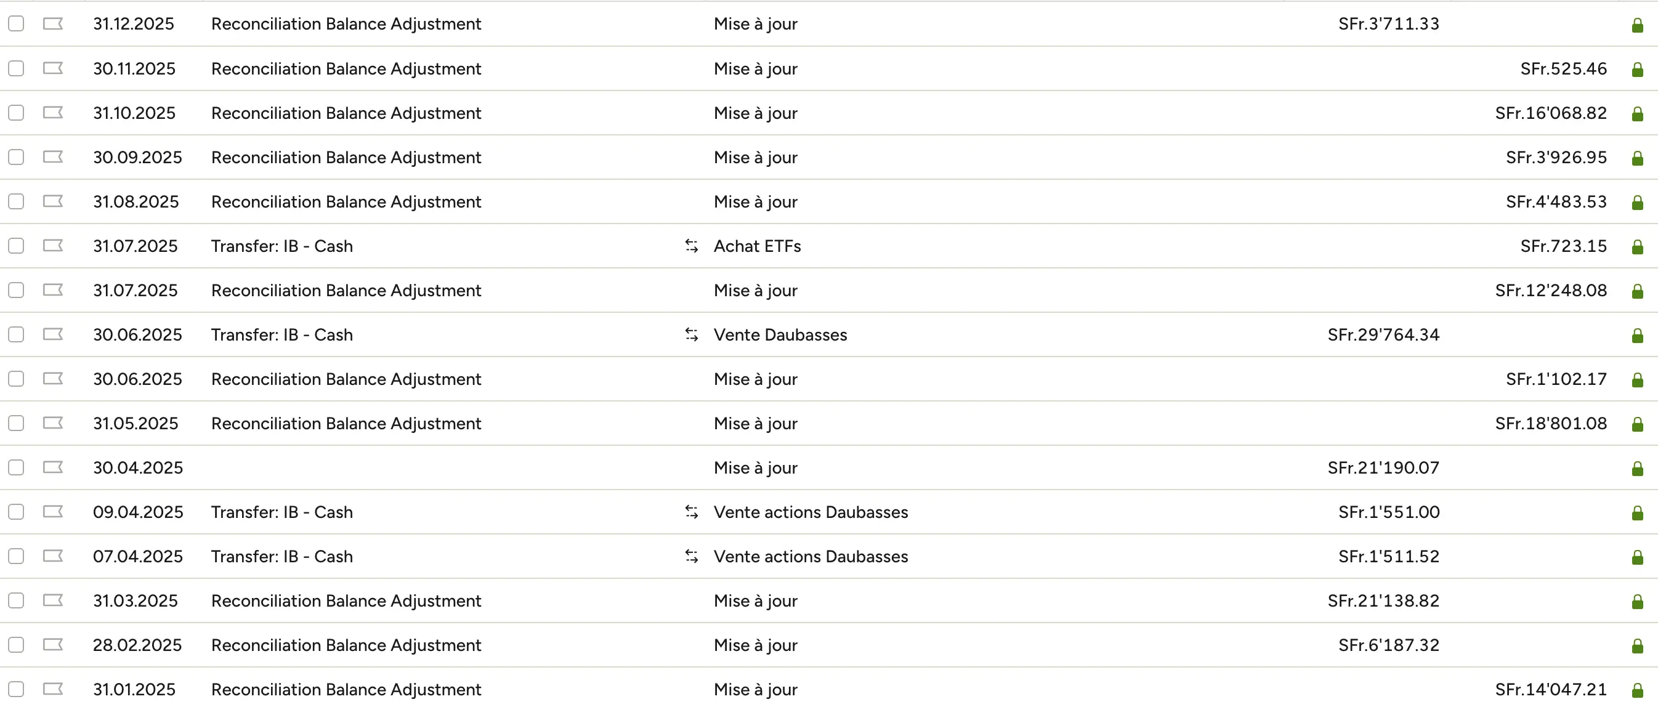Flag the 30.04.2025 transaction
Screen dimensions: 1658x707
54,467
